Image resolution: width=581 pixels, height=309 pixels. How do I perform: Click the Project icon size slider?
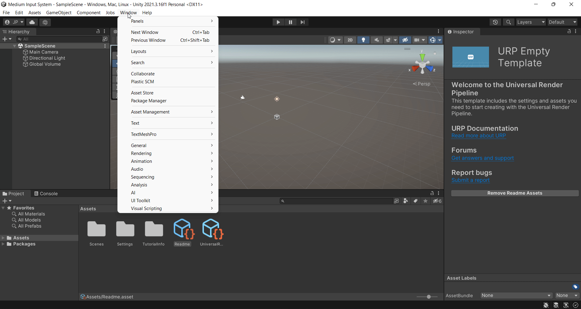tap(427, 297)
